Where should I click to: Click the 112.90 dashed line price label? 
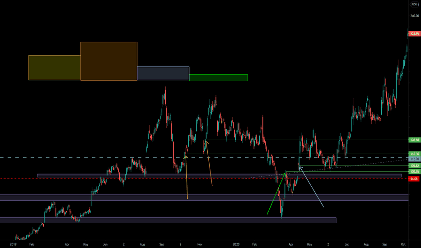[414, 159]
